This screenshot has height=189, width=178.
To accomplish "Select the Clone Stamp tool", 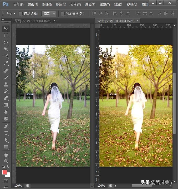I will pos(6,84).
